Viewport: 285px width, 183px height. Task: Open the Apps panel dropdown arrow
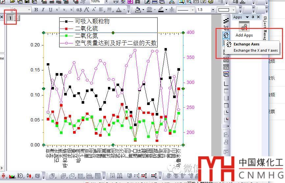tap(247, 17)
